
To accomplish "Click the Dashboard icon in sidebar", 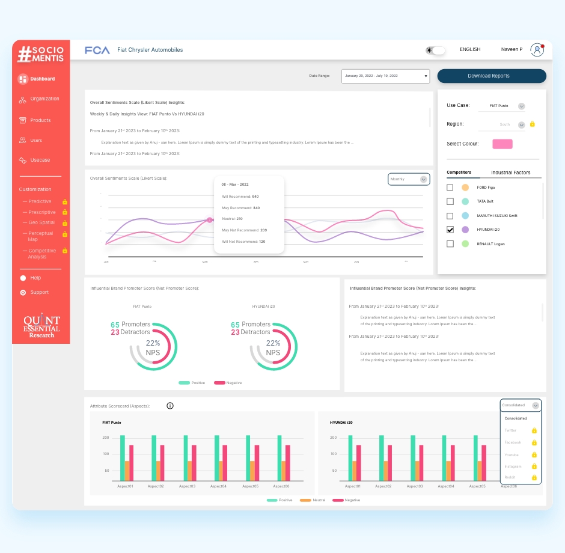I will [23, 79].
